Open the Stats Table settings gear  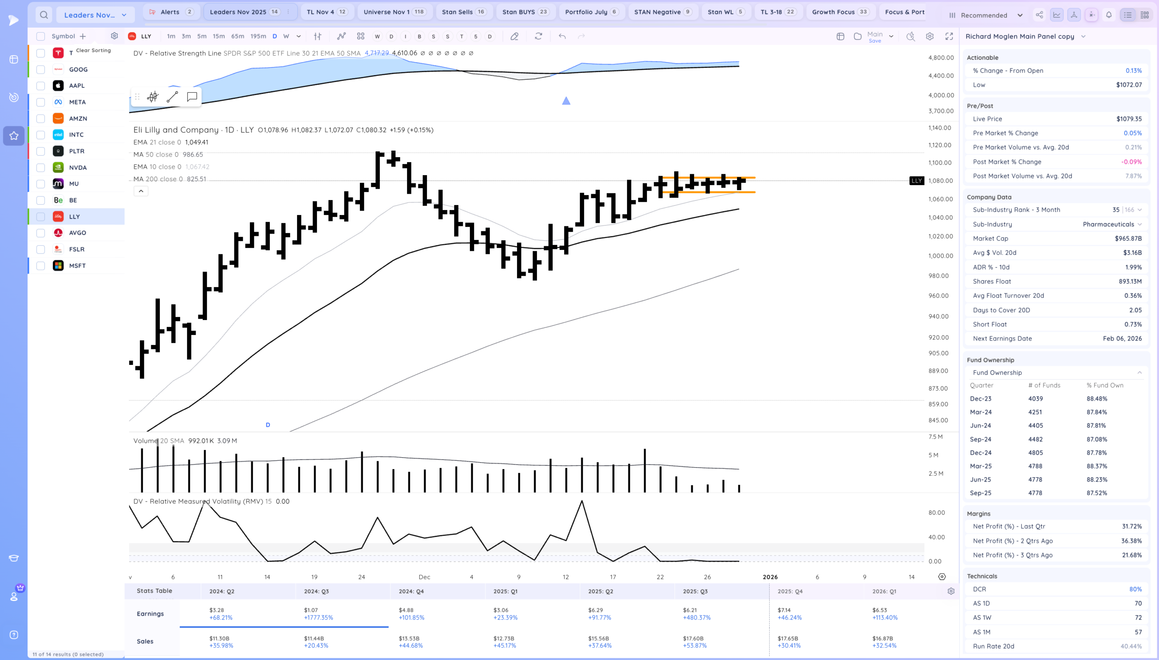click(x=950, y=591)
